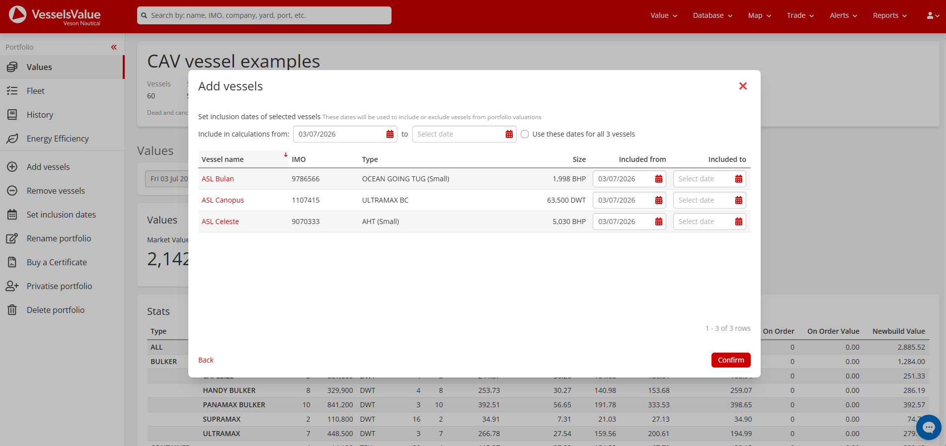This screenshot has width=946, height=446.
Task: Click the Rename portfolio pencil icon
Action: (x=12, y=238)
